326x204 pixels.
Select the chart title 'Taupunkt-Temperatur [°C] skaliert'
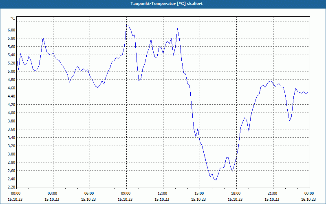167,4
